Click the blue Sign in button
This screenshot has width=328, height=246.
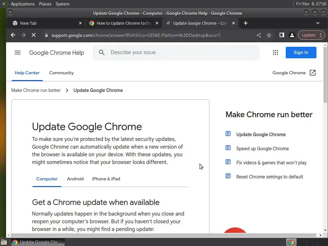301,53
